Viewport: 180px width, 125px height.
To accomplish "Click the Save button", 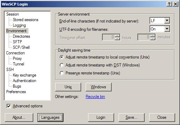I will click(131, 117).
